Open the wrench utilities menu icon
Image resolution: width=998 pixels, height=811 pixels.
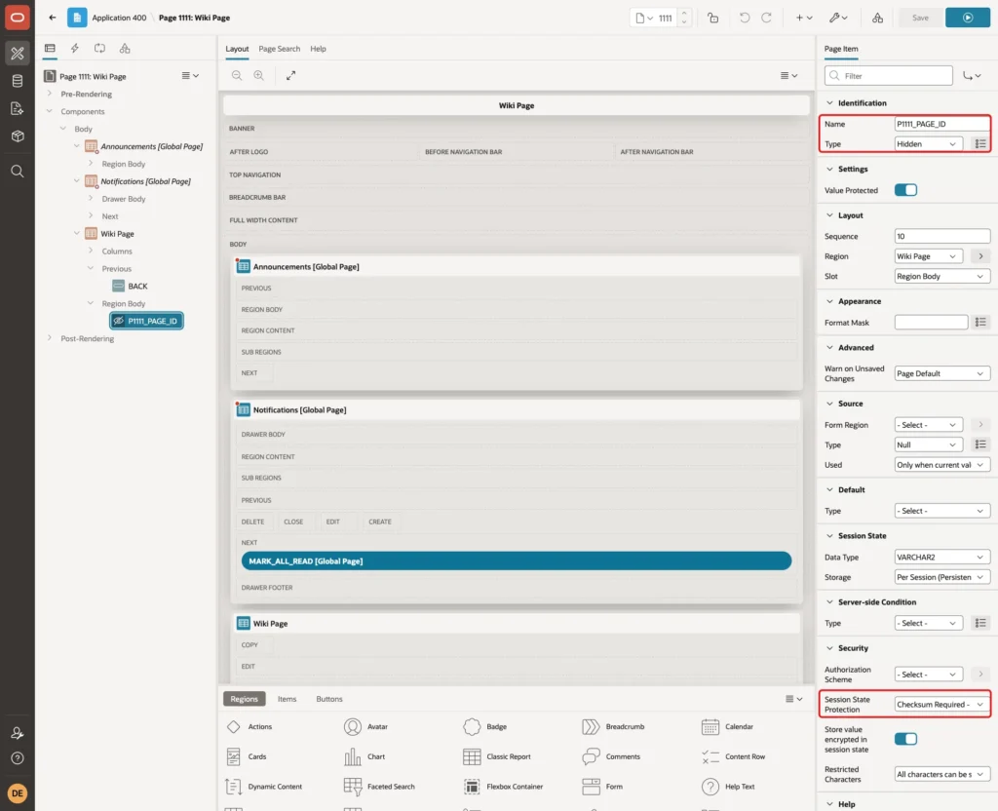838,18
